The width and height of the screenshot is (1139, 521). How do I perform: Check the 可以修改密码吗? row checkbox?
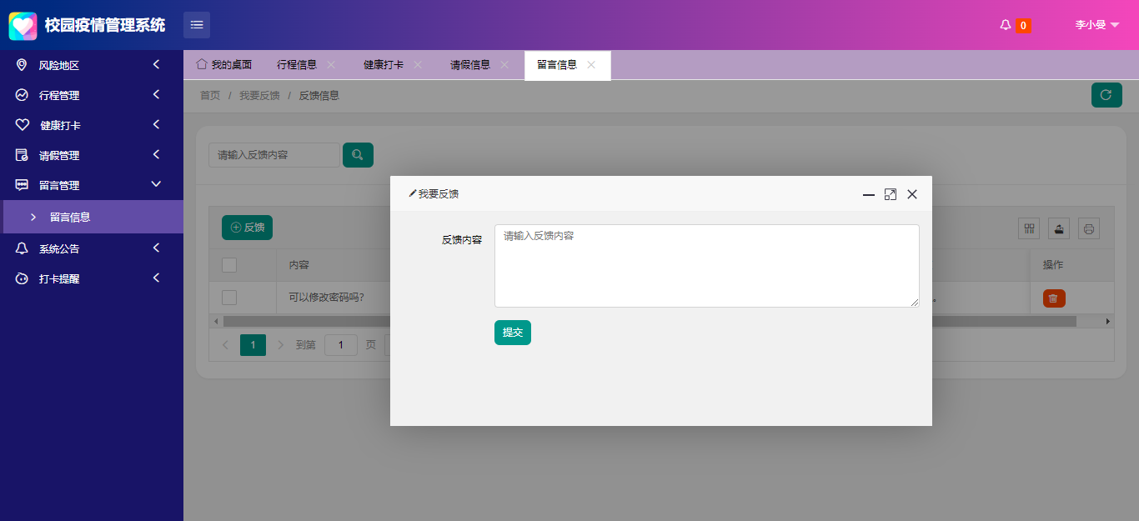[229, 298]
